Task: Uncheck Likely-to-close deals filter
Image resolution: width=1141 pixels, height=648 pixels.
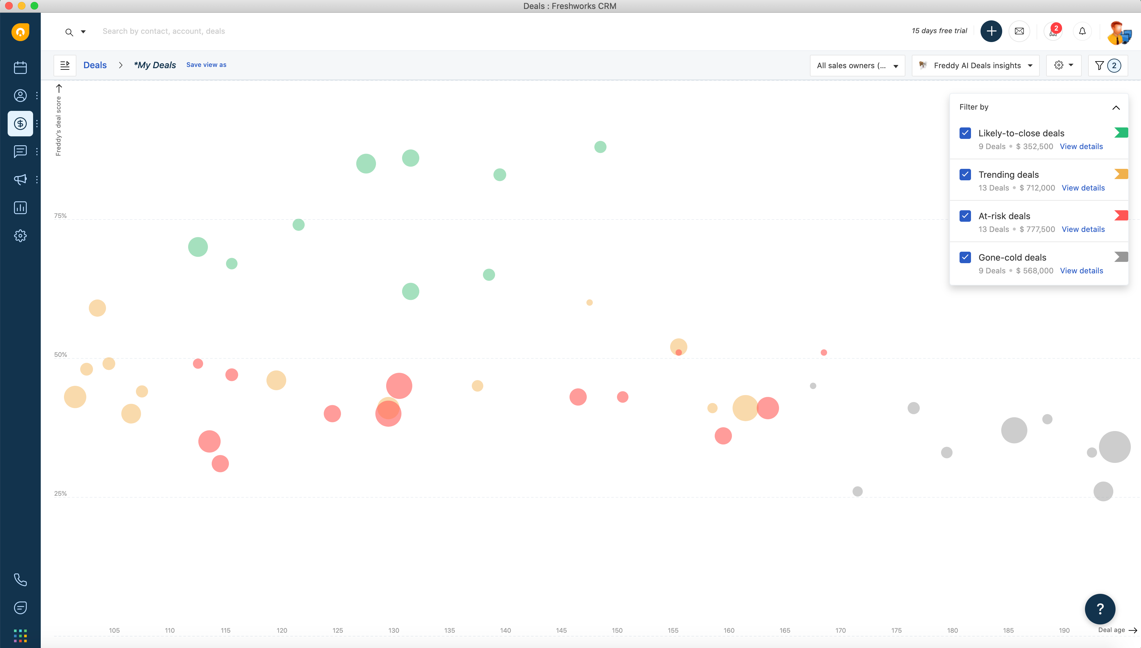Action: coord(965,133)
